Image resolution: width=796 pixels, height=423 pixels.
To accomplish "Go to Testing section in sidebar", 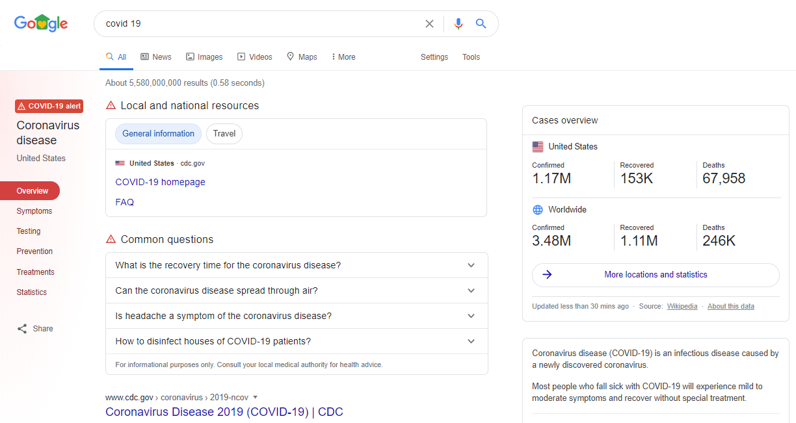I will point(29,231).
